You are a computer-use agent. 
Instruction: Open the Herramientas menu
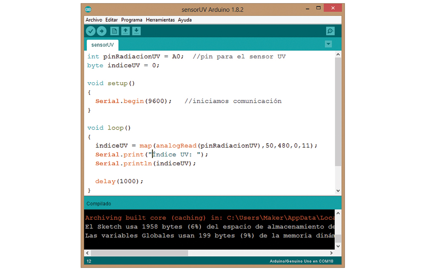tap(160, 20)
